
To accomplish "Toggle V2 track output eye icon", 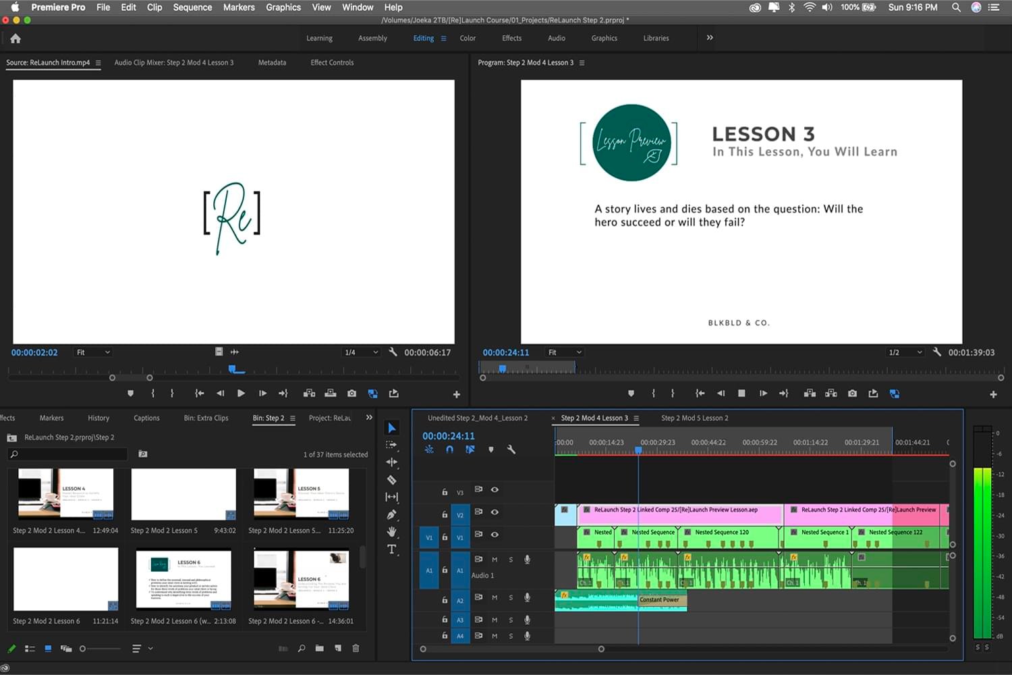I will tap(495, 512).
